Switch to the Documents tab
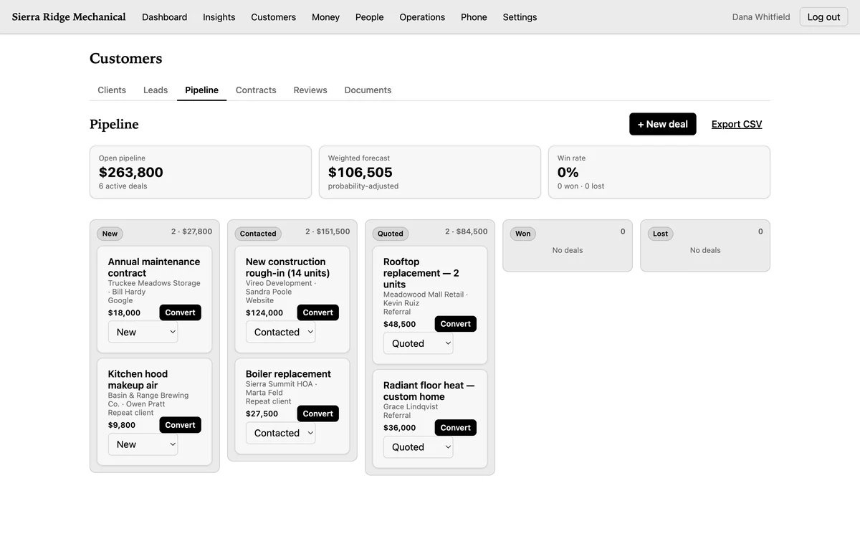 pyautogui.click(x=368, y=90)
